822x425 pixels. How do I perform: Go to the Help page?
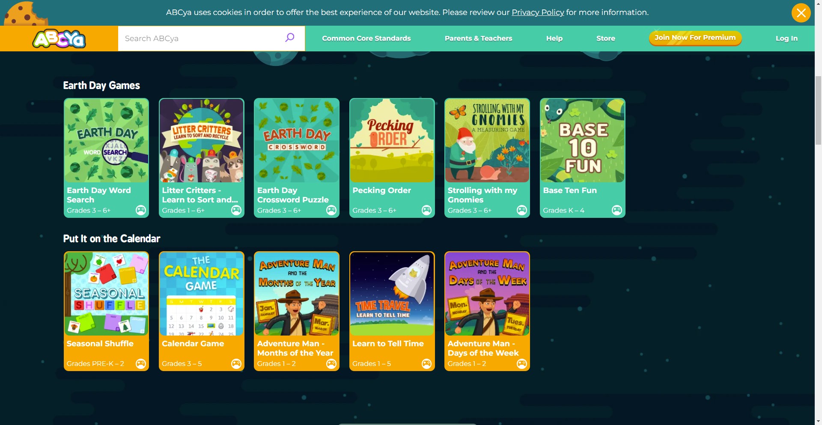pos(554,39)
